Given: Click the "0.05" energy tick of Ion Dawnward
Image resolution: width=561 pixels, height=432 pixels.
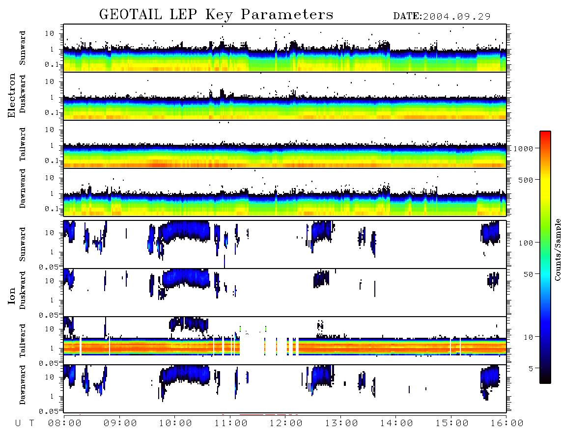Looking at the screenshot, I should [48, 411].
